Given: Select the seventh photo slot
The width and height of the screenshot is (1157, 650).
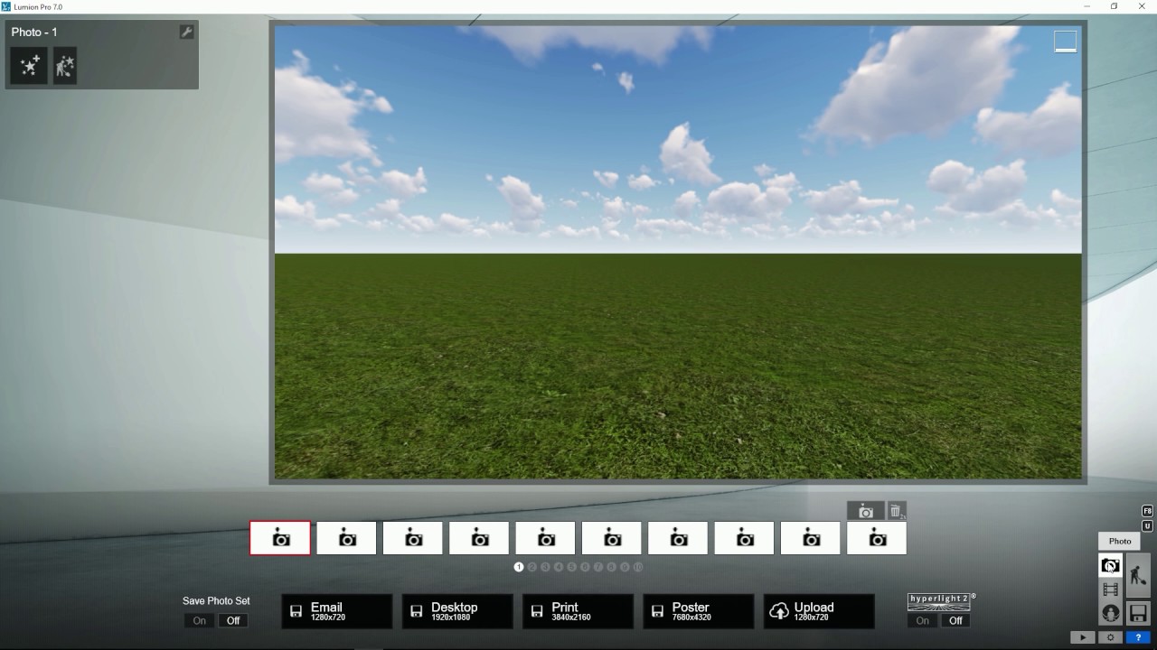Looking at the screenshot, I should pos(678,538).
